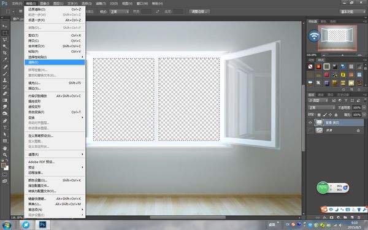Click create new group folder icon
368x230 pixels.
click(x=345, y=218)
